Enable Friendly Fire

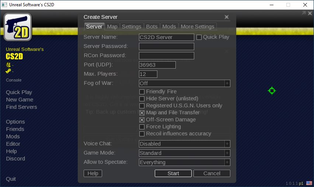(x=142, y=92)
